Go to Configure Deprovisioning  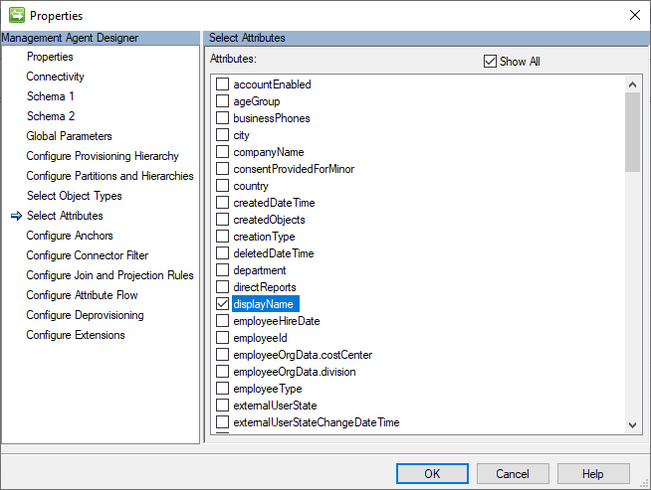[x=86, y=315]
